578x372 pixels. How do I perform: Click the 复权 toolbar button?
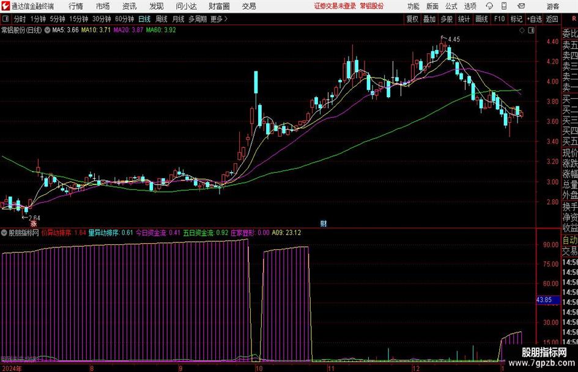[412, 19]
